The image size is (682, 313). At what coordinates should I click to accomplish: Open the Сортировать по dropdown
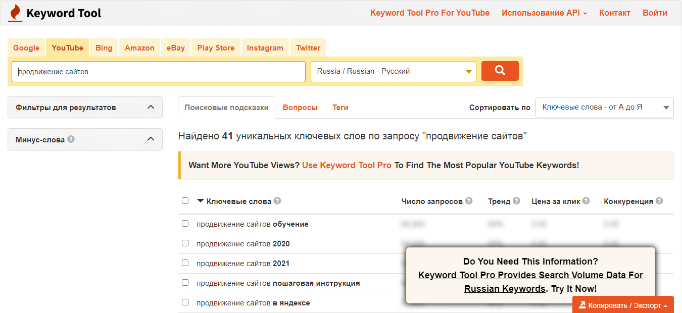[x=604, y=107]
